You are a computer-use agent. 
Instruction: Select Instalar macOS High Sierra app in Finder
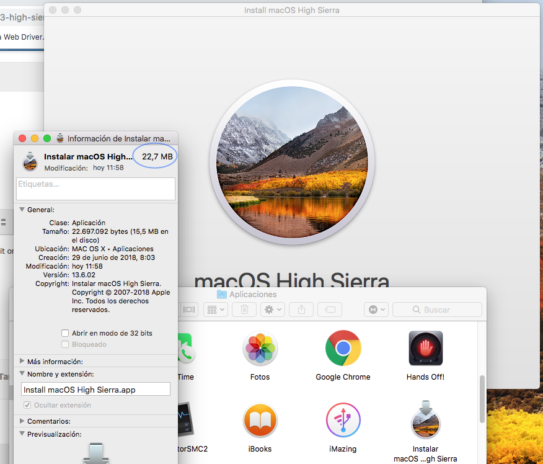[x=426, y=419]
